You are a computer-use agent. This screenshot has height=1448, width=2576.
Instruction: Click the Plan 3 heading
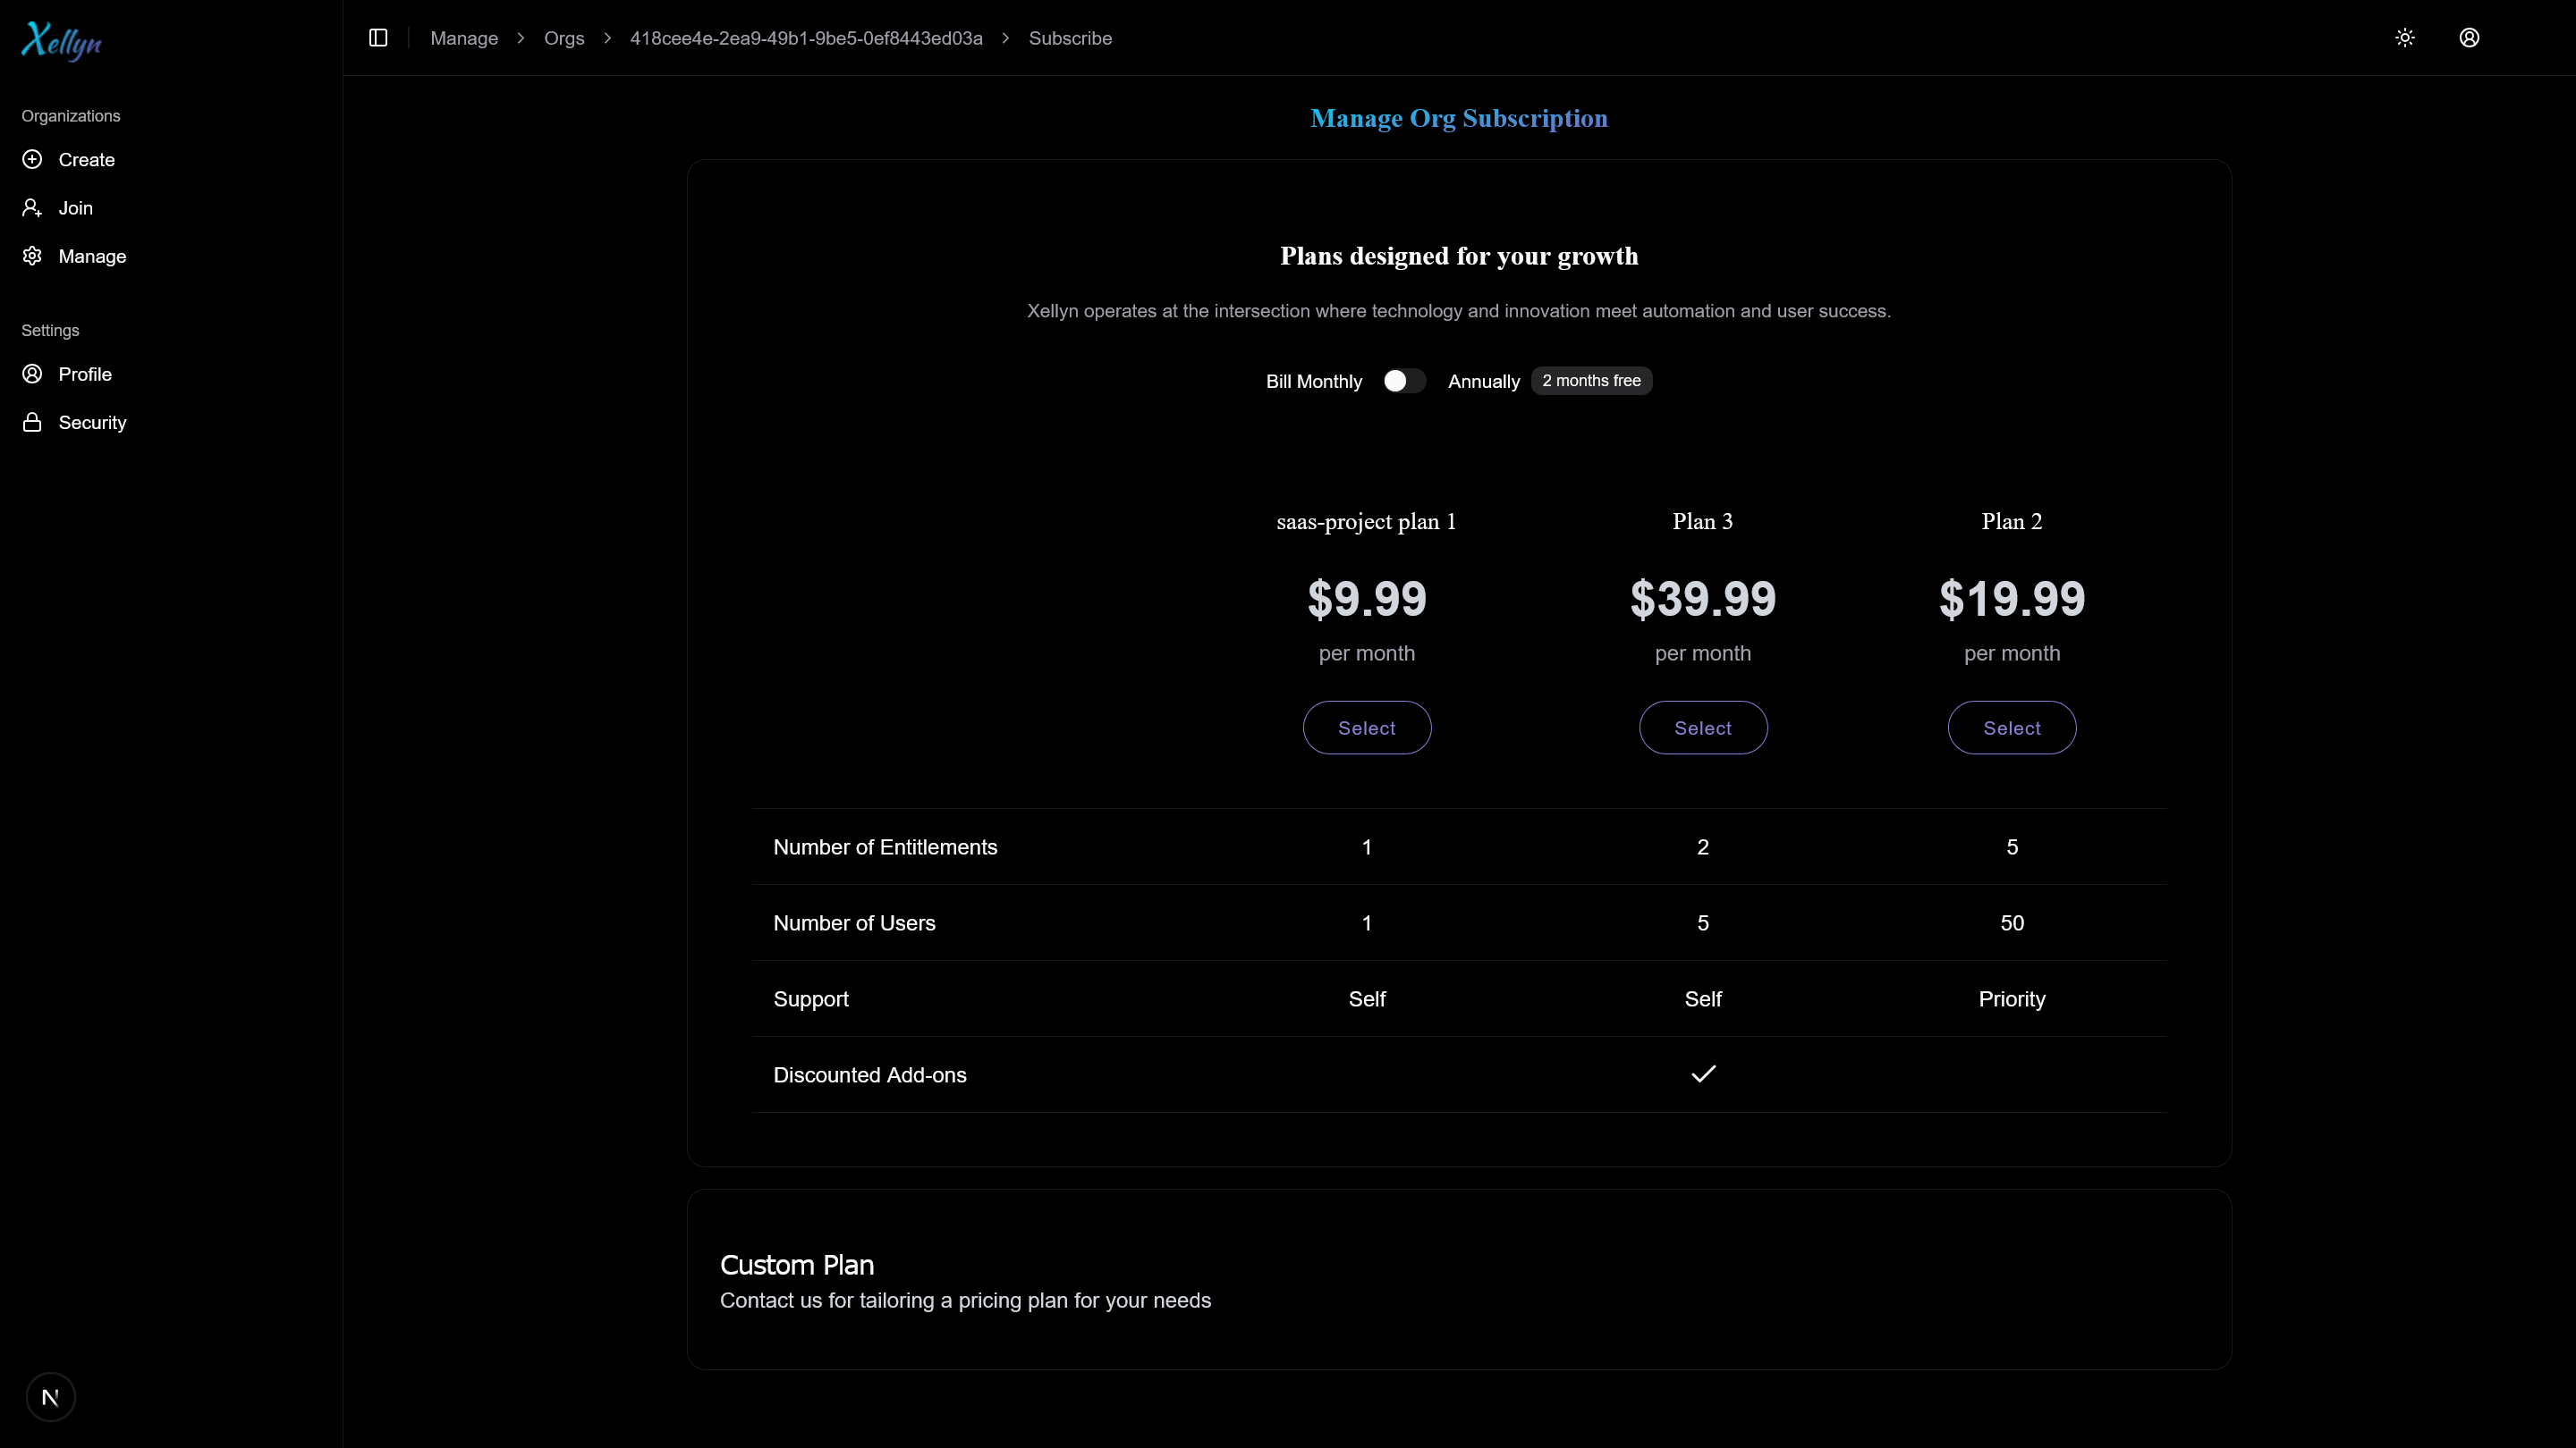pos(1703,522)
